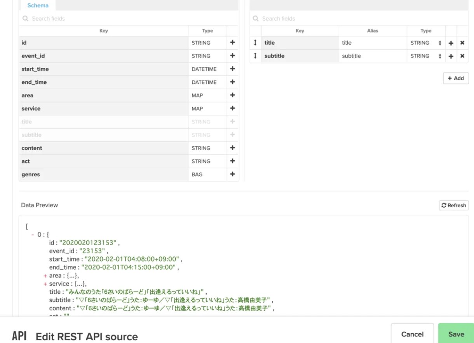474x343 pixels.
Task: Refresh the Data Preview
Action: pyautogui.click(x=454, y=205)
